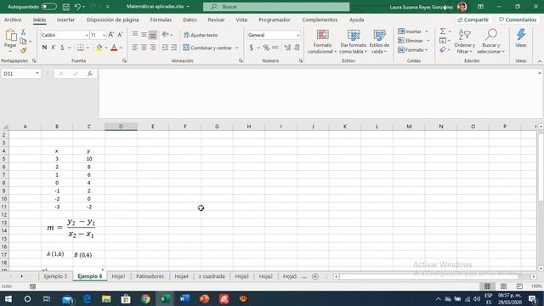Open Formato in the Celdas group

pos(412,50)
